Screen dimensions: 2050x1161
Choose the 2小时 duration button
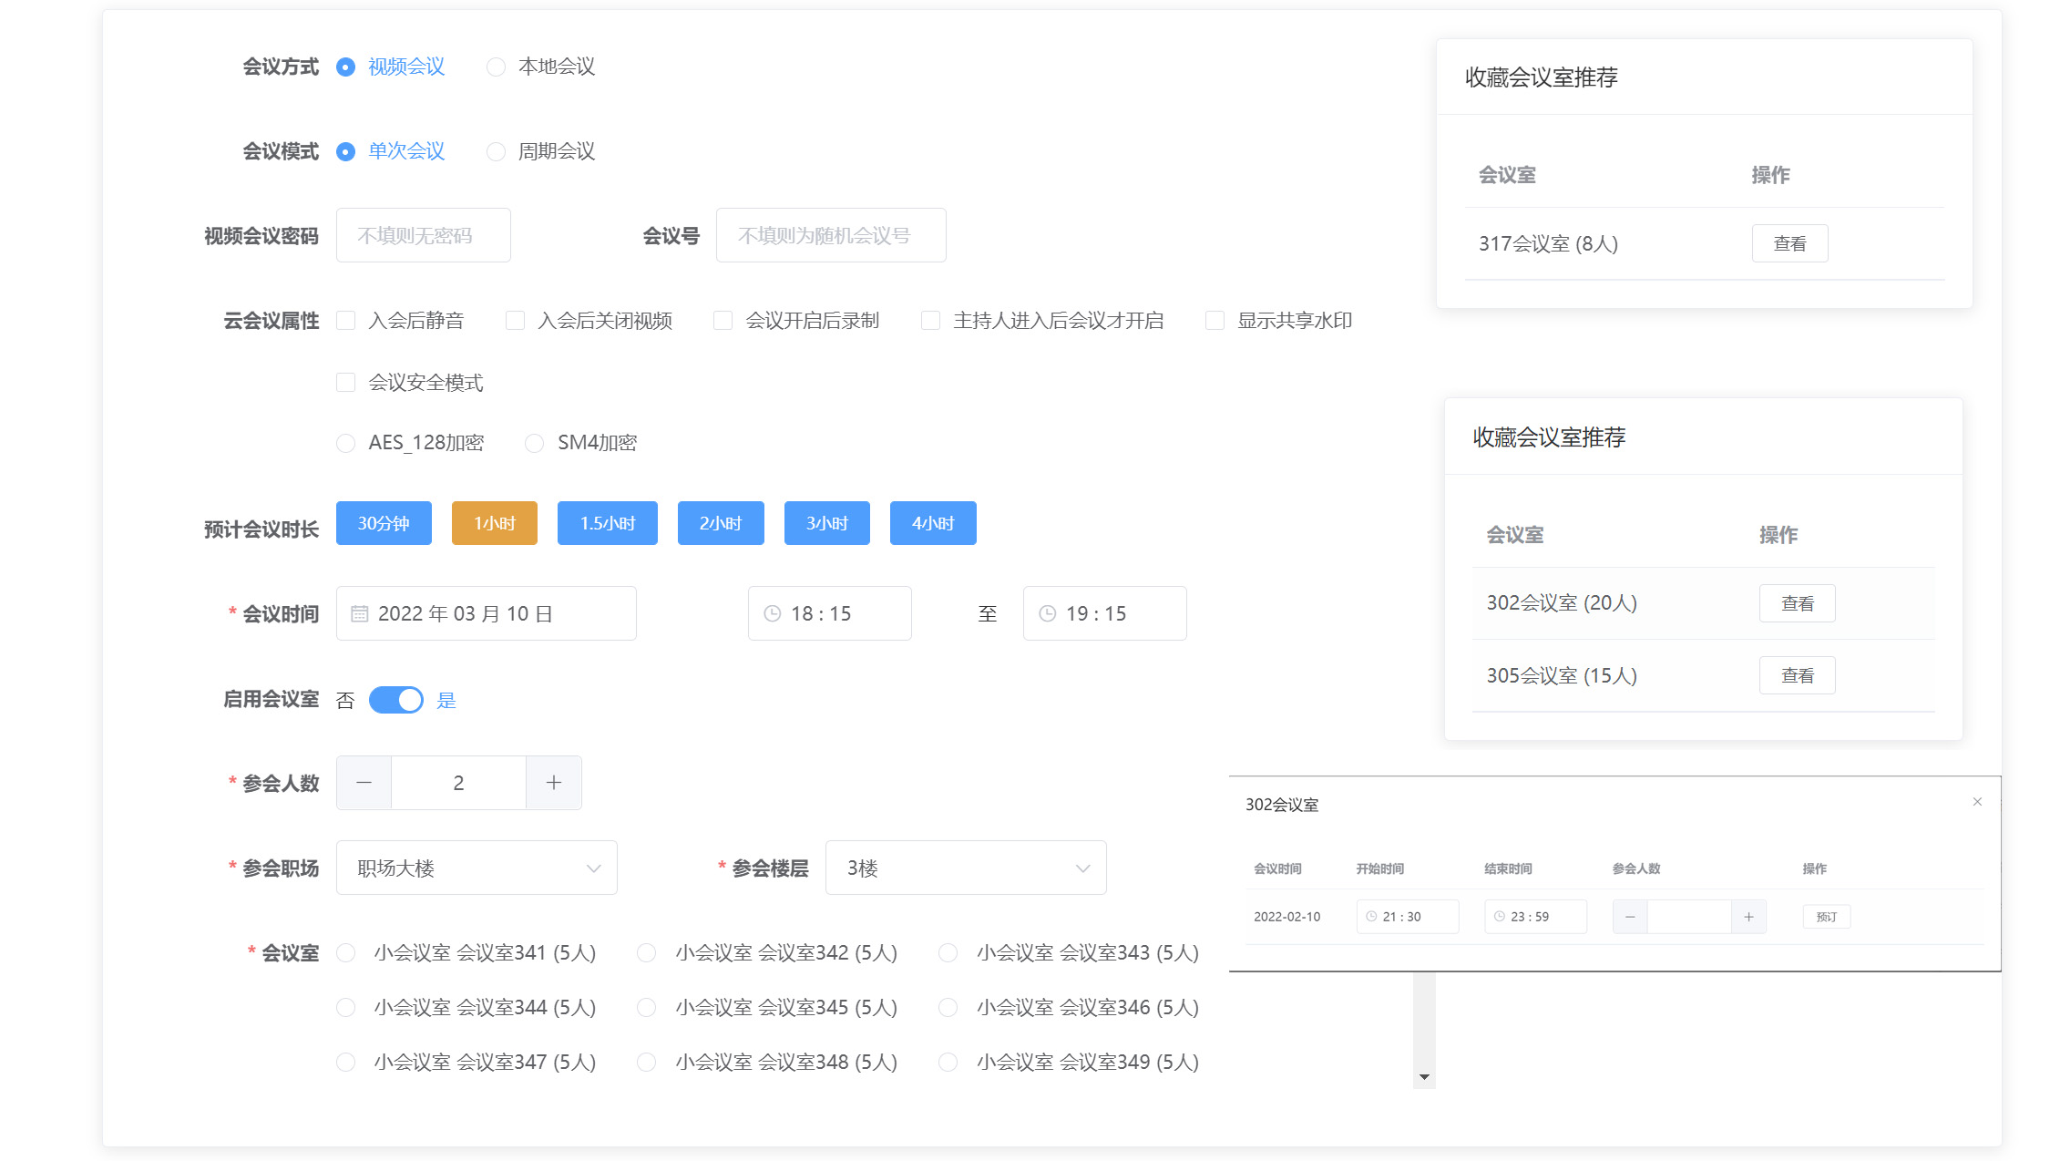720,523
